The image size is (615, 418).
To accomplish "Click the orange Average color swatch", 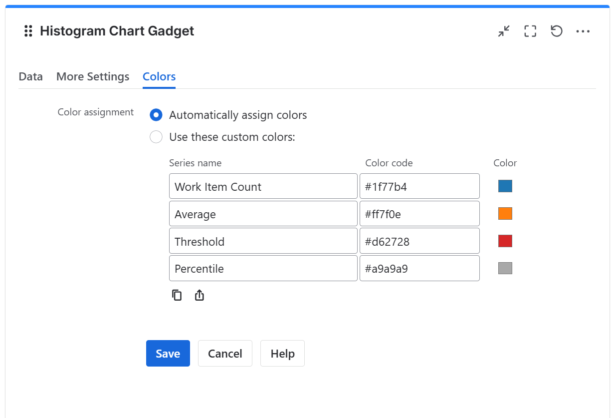I will pyautogui.click(x=504, y=213).
